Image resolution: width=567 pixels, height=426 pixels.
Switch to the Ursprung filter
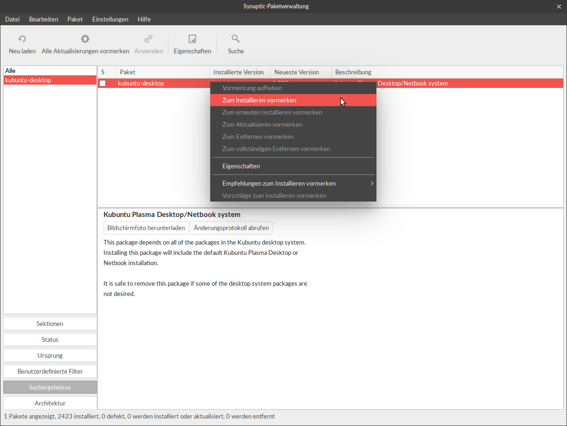50,355
